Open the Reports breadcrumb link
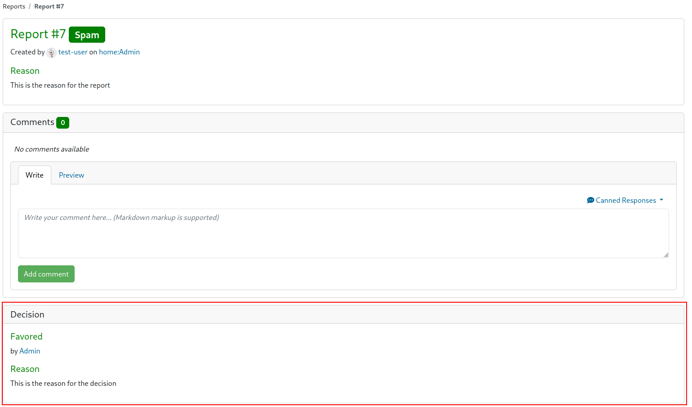 tap(14, 6)
